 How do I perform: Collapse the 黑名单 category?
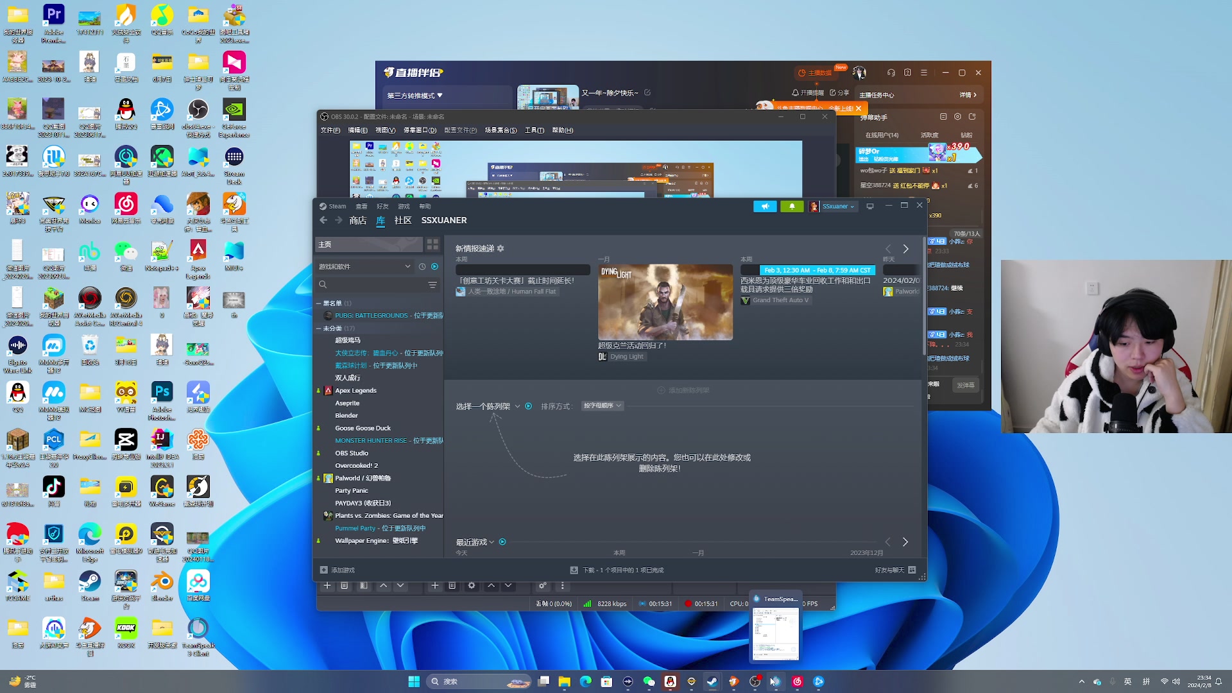click(318, 303)
